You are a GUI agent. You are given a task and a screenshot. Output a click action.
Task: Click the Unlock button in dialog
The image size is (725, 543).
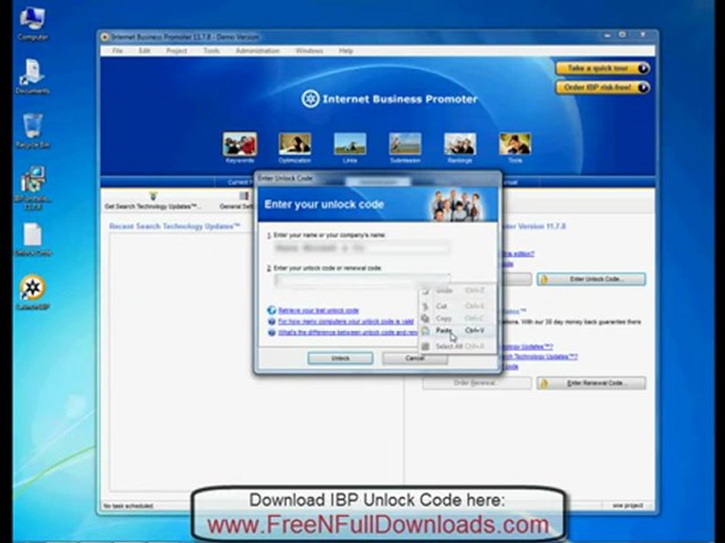tap(340, 358)
